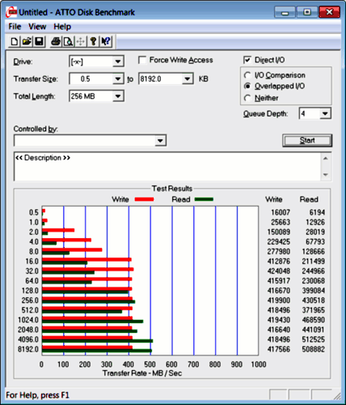Click the 16.0 transfer size row label
Image resolution: width=346 pixels, height=405 pixels.
pos(32,262)
